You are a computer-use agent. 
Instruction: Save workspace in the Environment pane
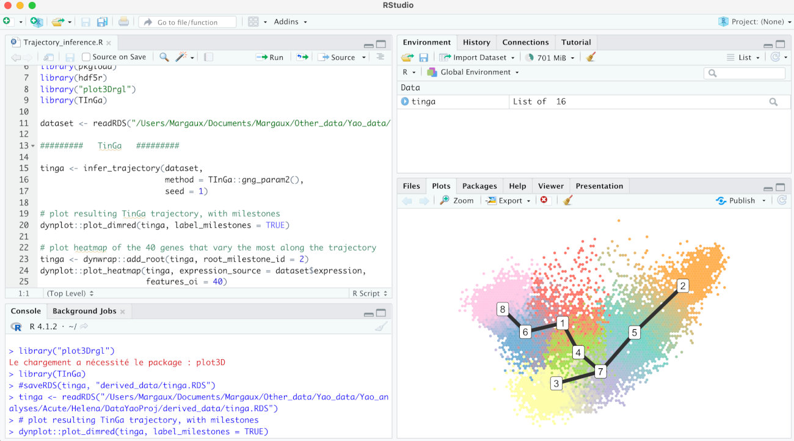[x=423, y=57]
